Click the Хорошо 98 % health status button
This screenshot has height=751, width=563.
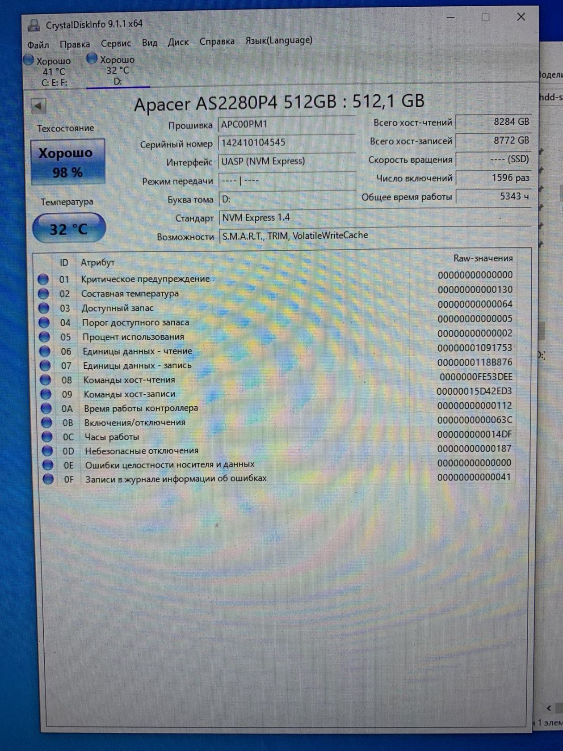[x=67, y=162]
